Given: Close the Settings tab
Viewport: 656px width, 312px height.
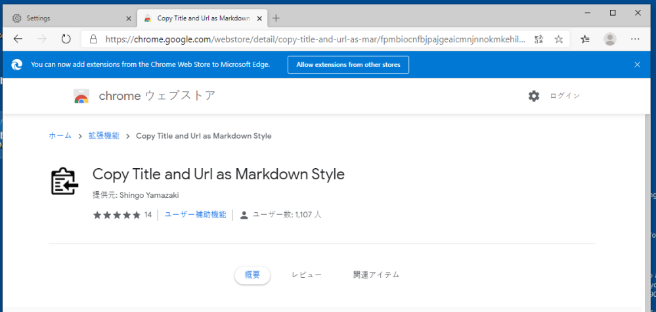Looking at the screenshot, I should click(129, 18).
